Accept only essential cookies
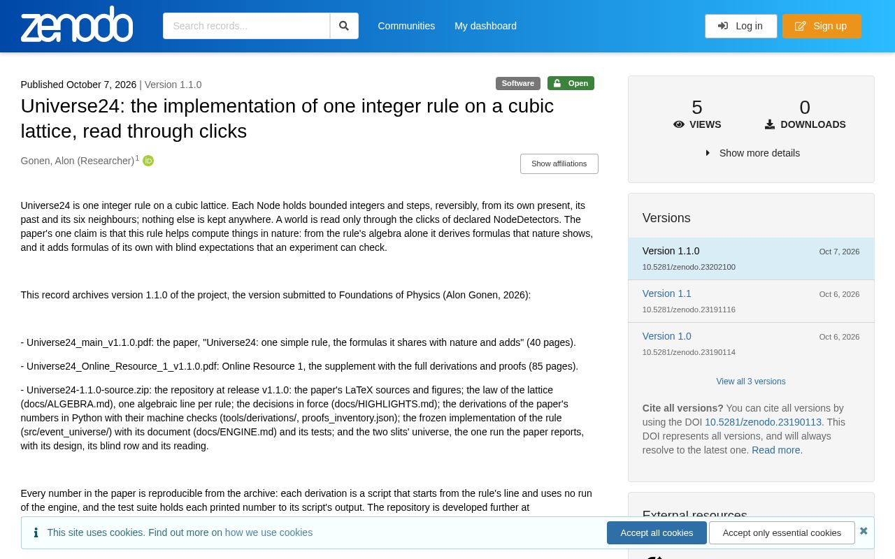 [782, 532]
